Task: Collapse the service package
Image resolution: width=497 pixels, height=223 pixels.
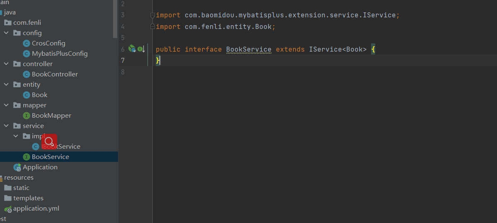Action: tap(6, 126)
